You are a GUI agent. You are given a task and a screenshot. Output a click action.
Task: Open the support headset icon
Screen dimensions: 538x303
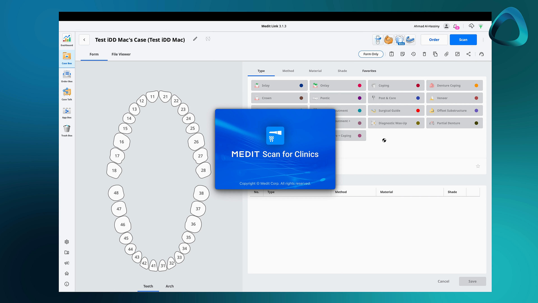point(481,54)
